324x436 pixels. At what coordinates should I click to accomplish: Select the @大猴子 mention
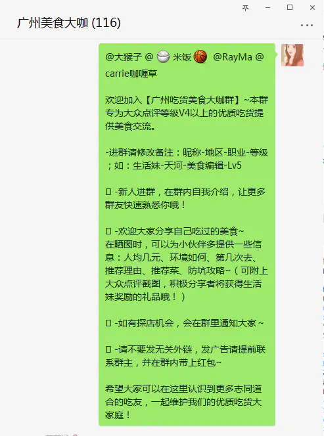(124, 57)
